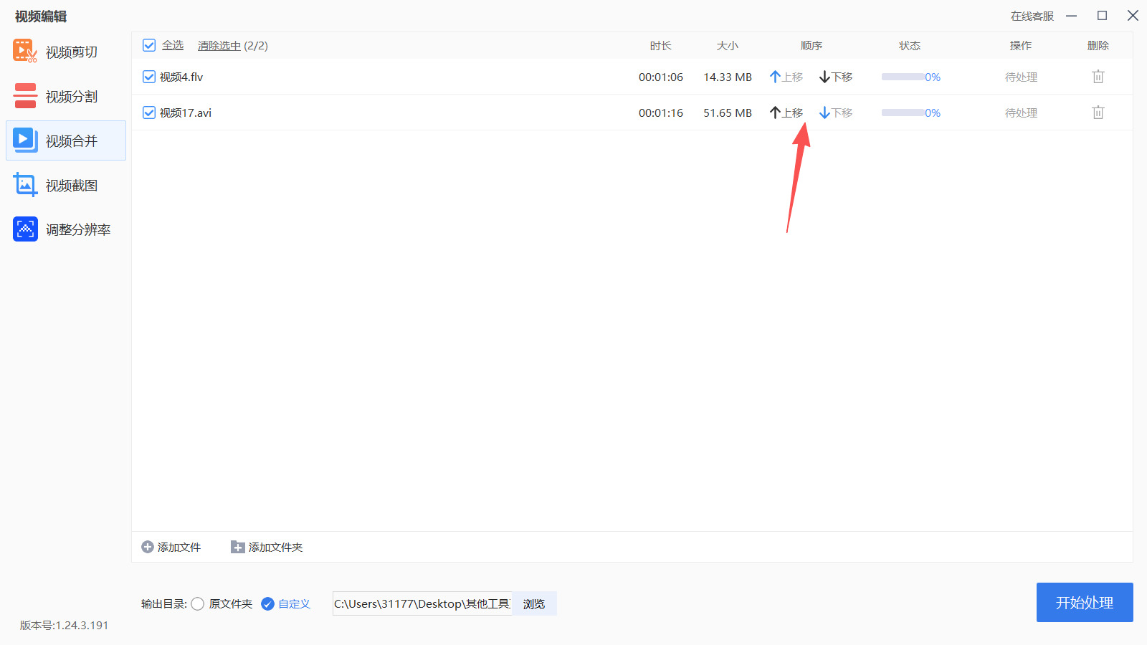This screenshot has height=645, width=1147.
Task: Click the progress bar of 视频17.avi
Action: click(x=903, y=113)
